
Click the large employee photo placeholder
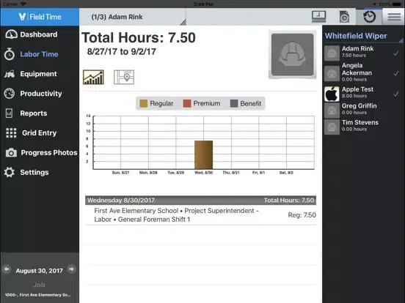[x=293, y=55]
